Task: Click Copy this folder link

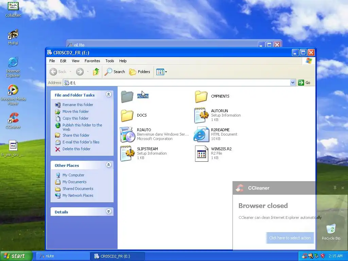Action: [x=75, y=118]
